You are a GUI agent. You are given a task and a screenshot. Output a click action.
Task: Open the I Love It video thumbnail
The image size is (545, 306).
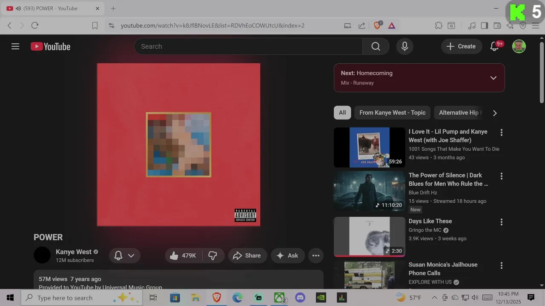click(370, 147)
